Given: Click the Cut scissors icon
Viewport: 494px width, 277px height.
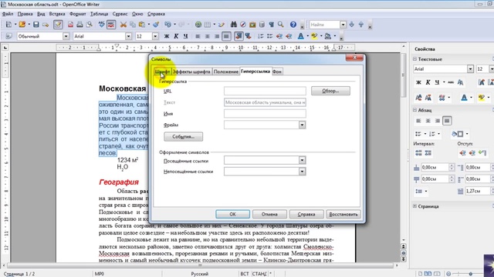Looking at the screenshot, I should (123, 25).
